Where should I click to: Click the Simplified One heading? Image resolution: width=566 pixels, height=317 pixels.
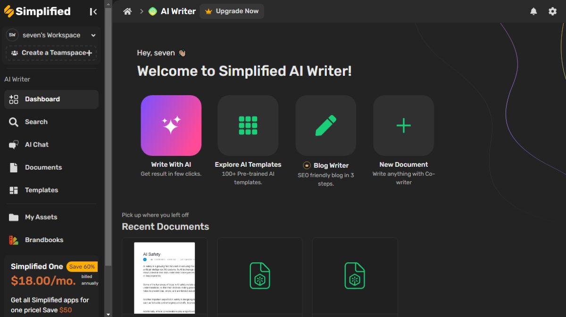[x=37, y=267]
